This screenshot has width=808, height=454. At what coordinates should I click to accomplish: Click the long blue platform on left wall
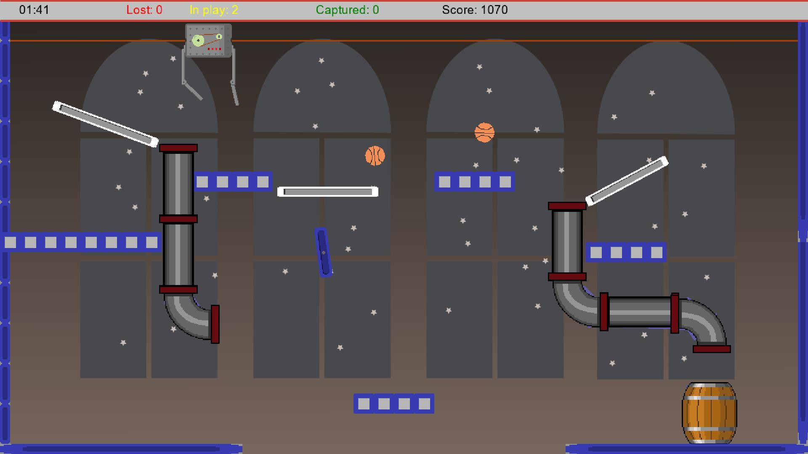(x=81, y=242)
